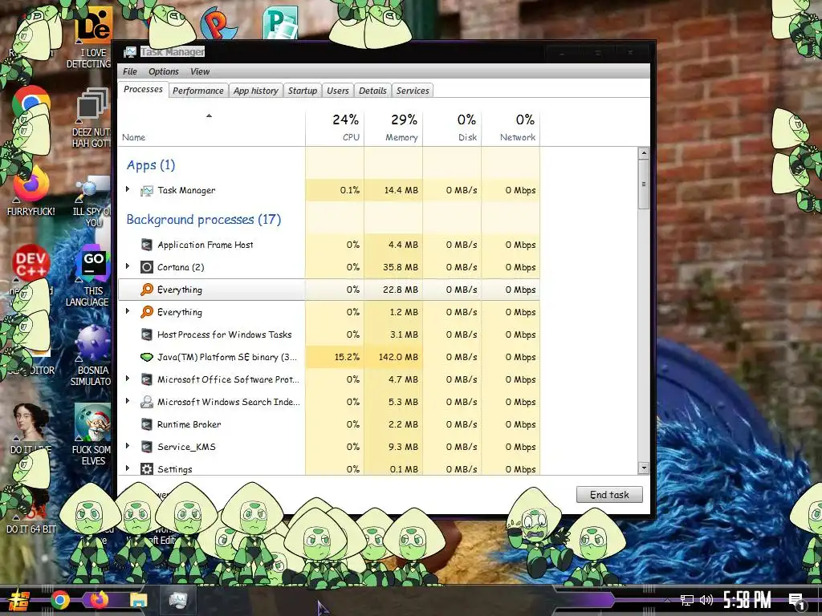The width and height of the screenshot is (822, 616).
Task: Sort by the Network column header
Action: click(511, 128)
